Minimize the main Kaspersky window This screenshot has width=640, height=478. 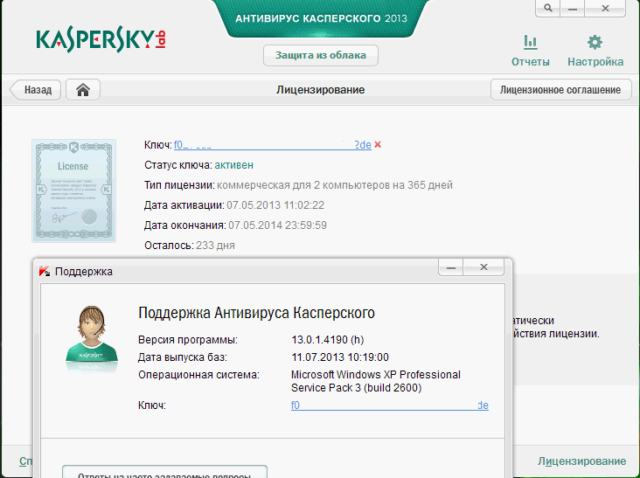pyautogui.click(x=573, y=8)
